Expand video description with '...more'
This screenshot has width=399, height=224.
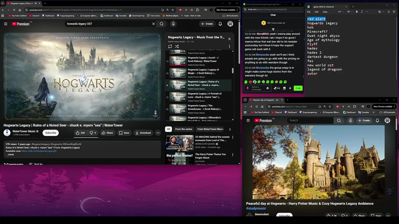(x=10, y=154)
